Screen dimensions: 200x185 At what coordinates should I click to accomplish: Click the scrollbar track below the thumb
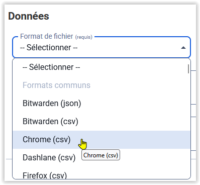(x=188, y=126)
